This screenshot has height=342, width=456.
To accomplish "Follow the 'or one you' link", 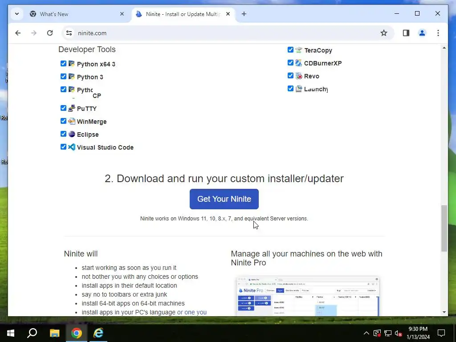I will pos(192,312).
